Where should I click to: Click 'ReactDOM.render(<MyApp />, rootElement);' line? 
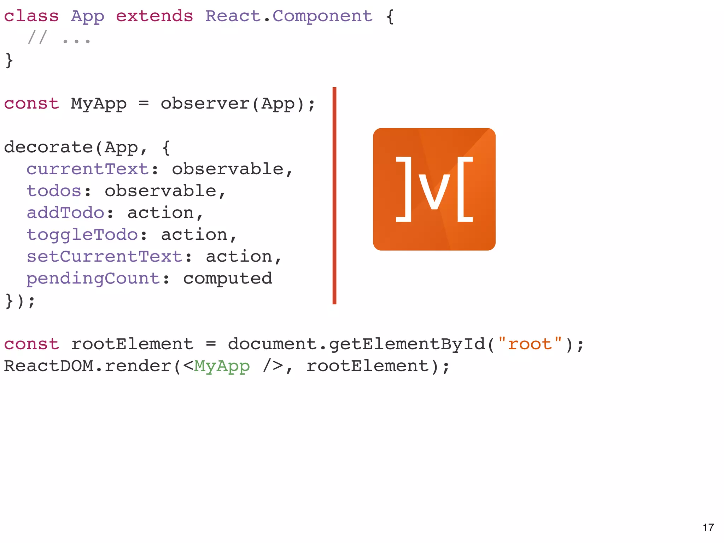(227, 367)
